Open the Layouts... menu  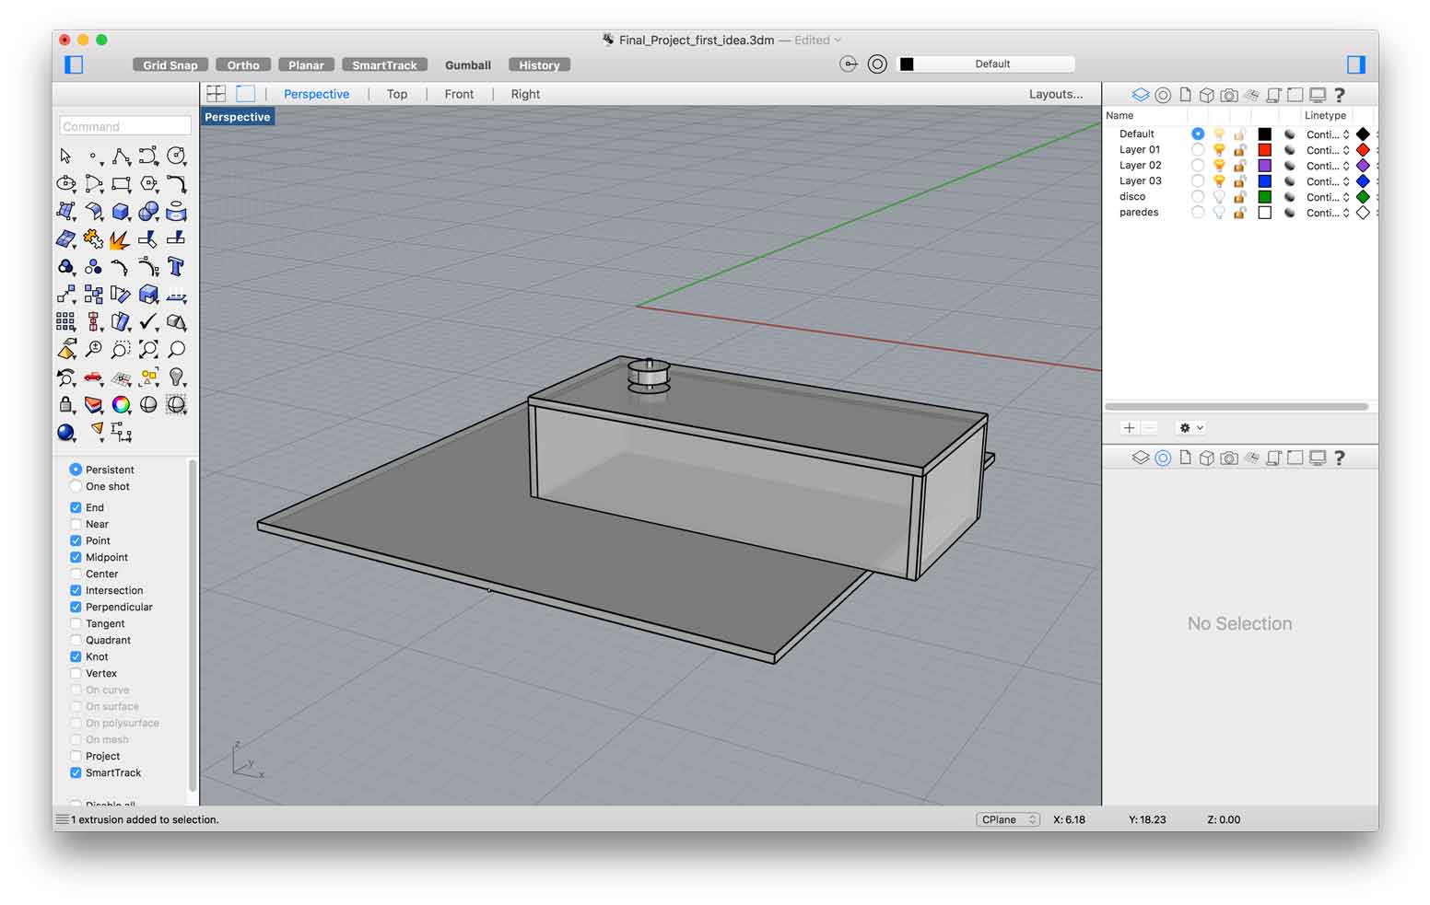coord(1056,94)
